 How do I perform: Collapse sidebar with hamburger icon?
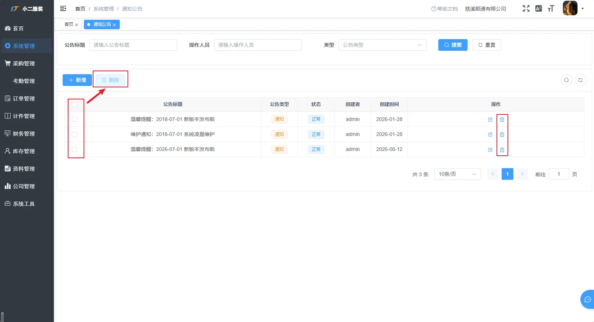(63, 8)
